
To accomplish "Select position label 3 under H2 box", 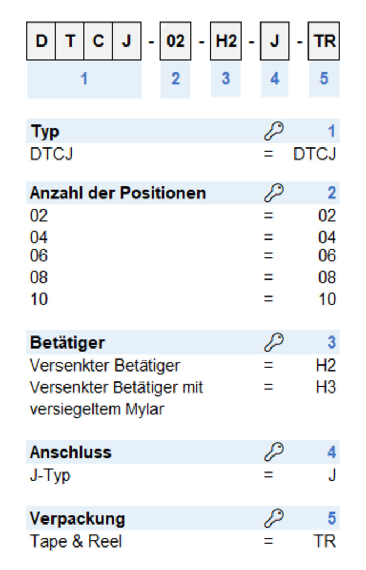I will tap(225, 79).
